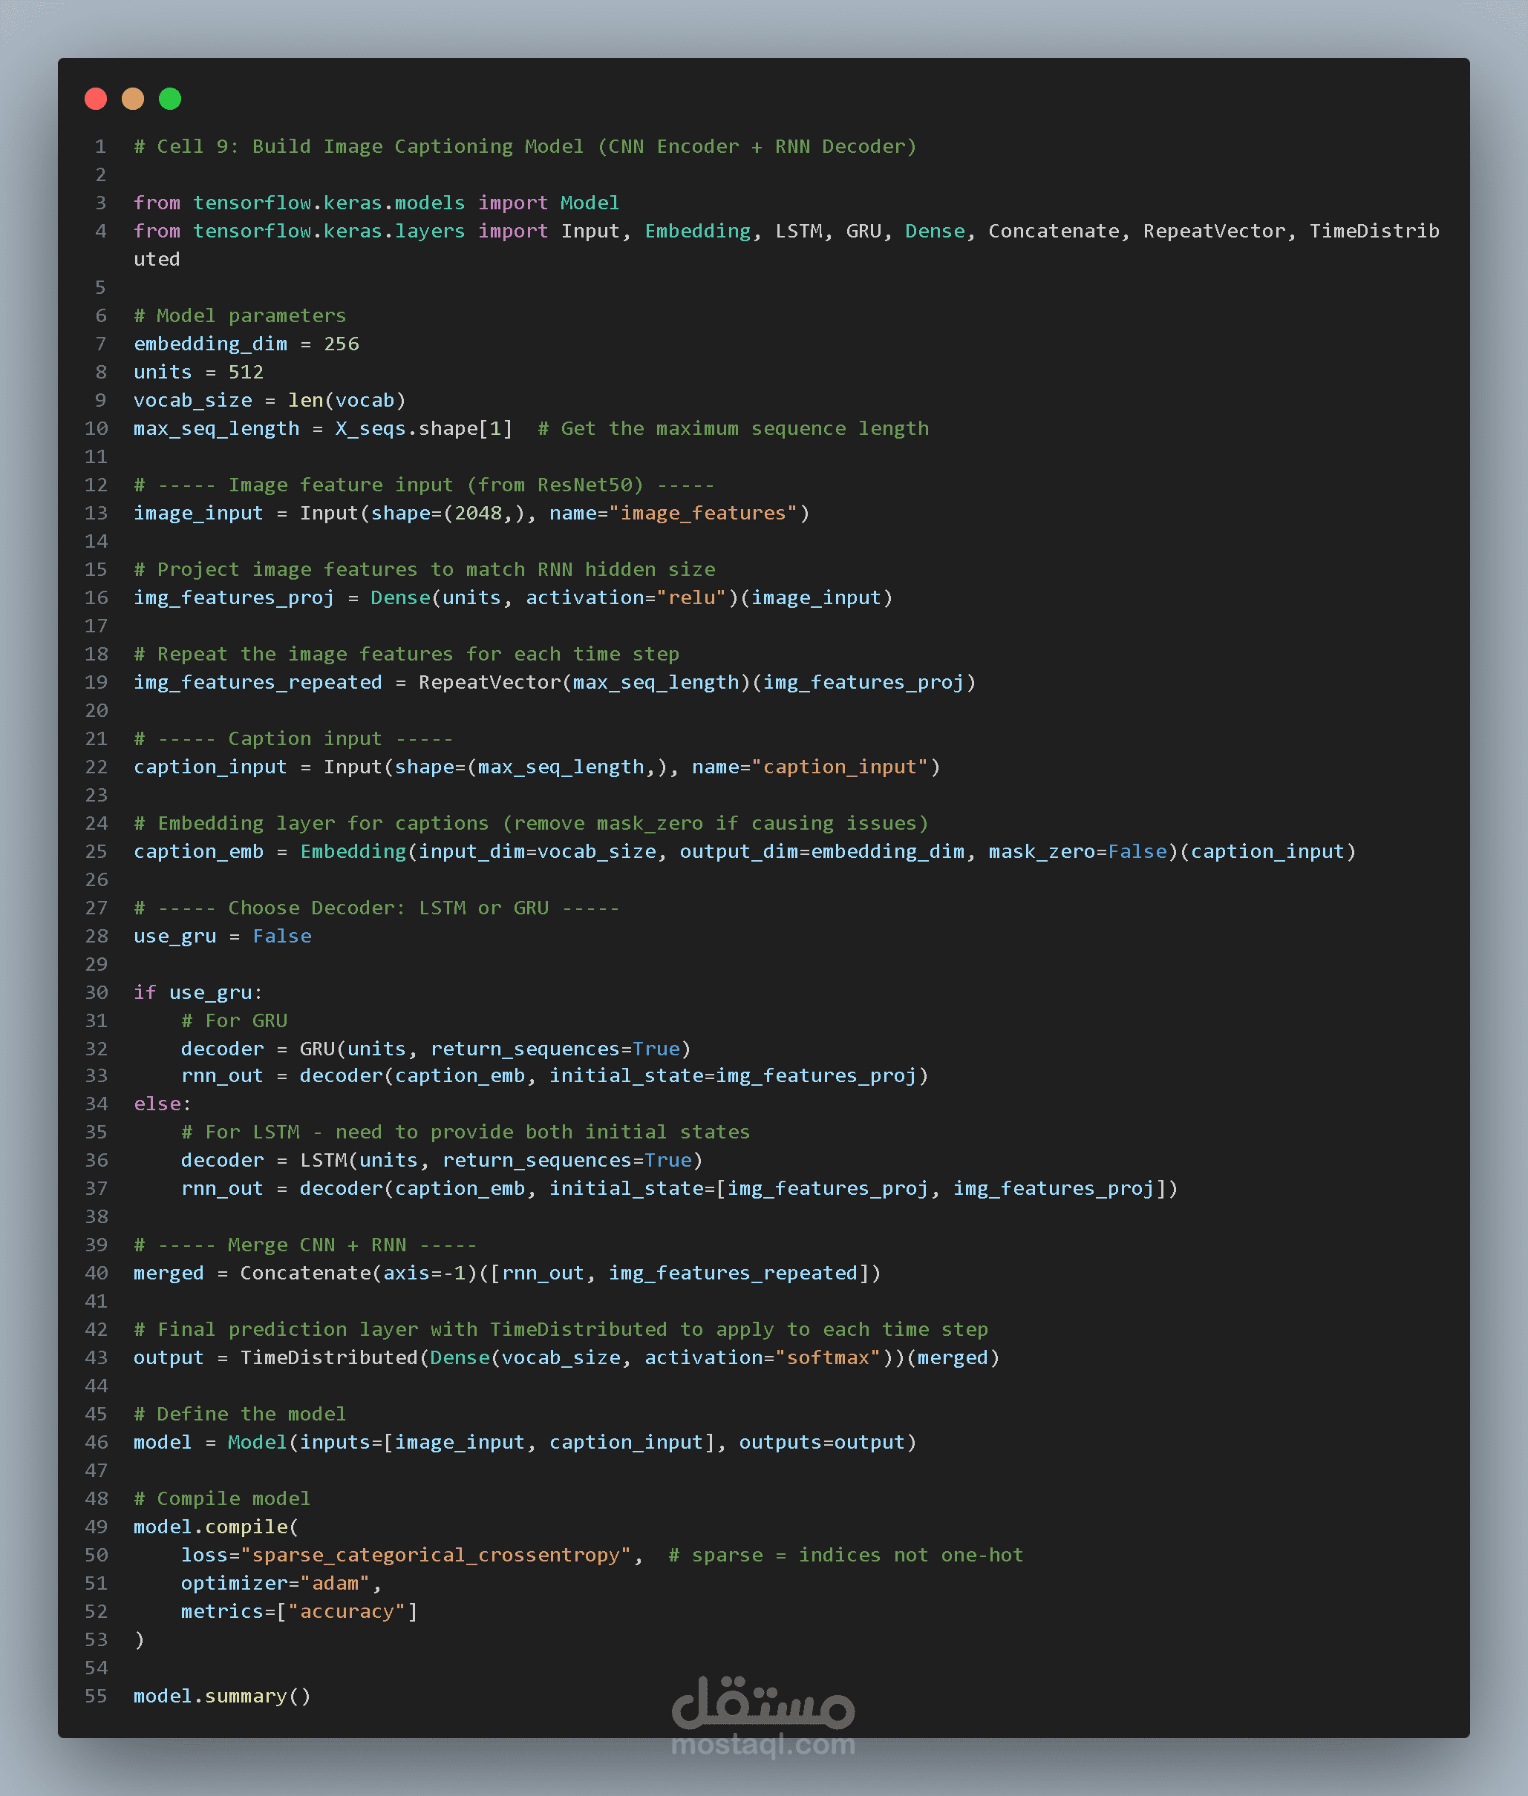Click line number 1 in the gutter
The image size is (1528, 1796).
[x=100, y=146]
